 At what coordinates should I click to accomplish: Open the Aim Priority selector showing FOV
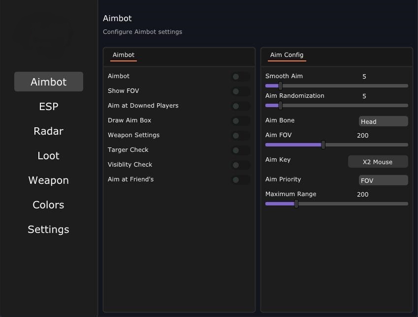point(383,180)
